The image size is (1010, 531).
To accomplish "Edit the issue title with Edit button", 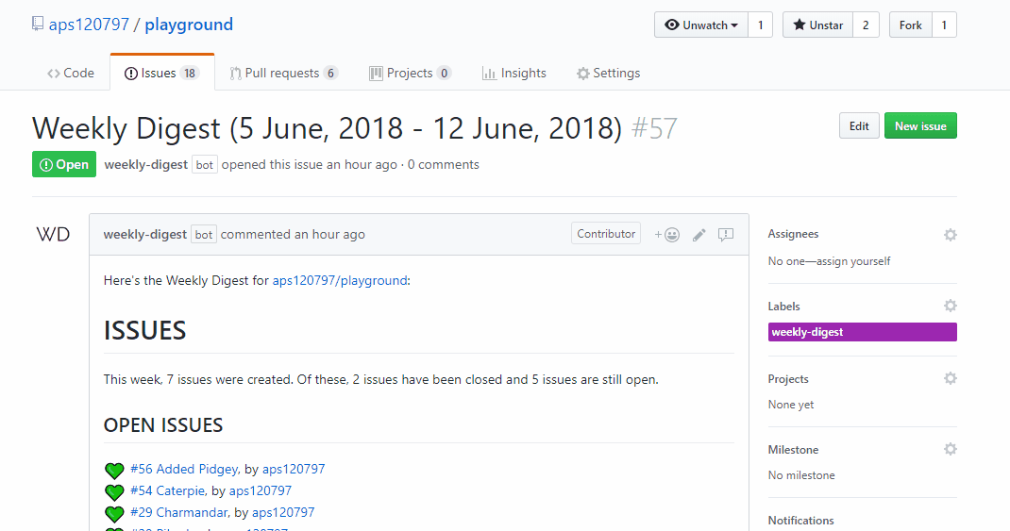I will tap(859, 126).
